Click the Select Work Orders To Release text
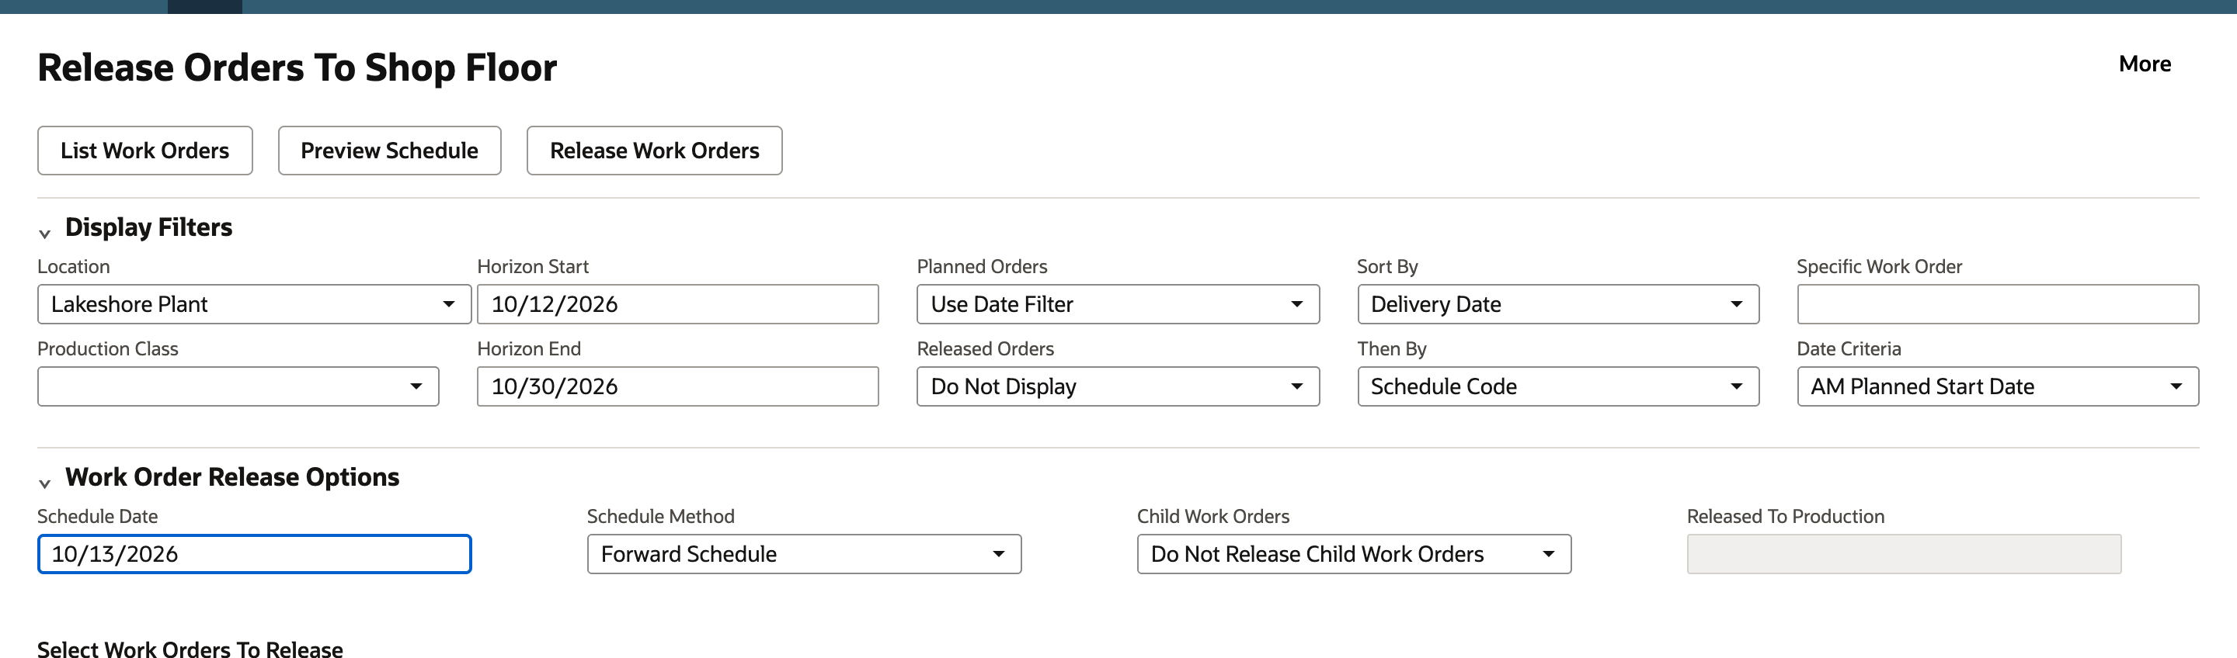The width and height of the screenshot is (2237, 658). 190,649
